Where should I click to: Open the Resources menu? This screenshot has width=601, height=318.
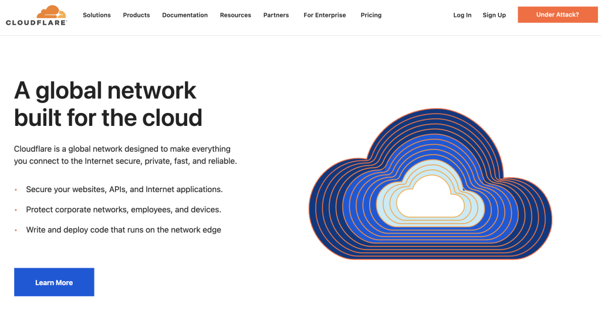[235, 15]
